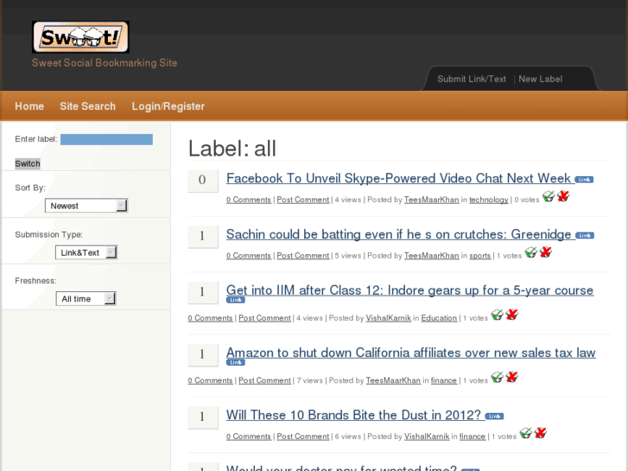628x471 pixels.
Task: Open the Freshness All time dropdown
Action: (86, 299)
